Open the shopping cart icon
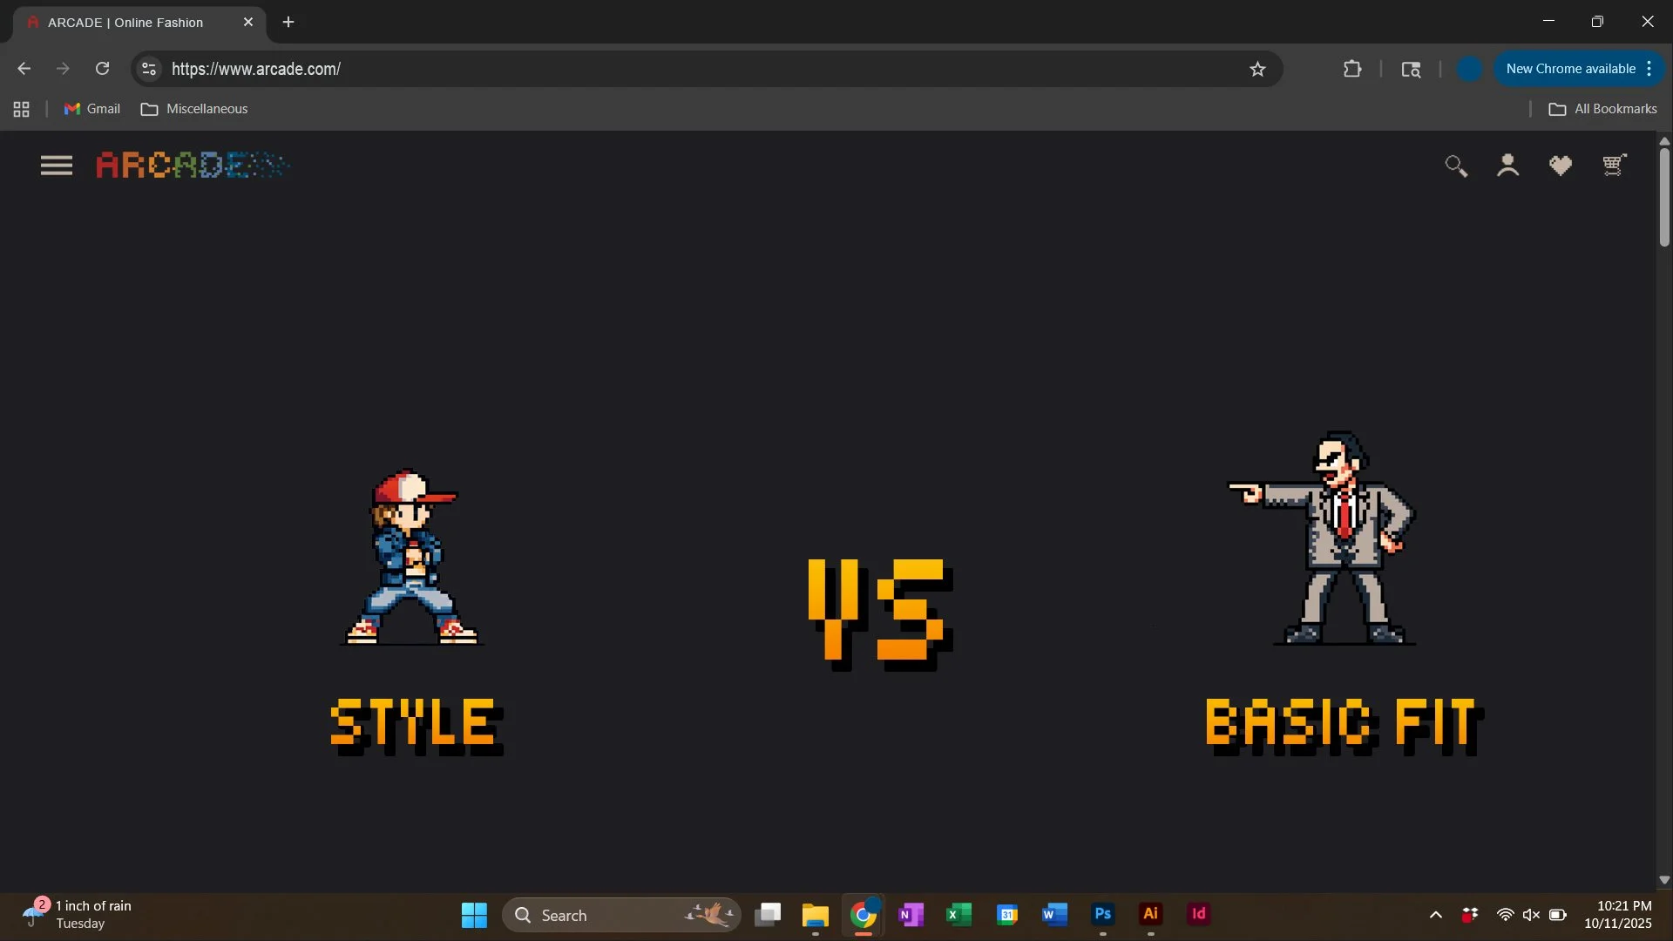 click(1614, 166)
